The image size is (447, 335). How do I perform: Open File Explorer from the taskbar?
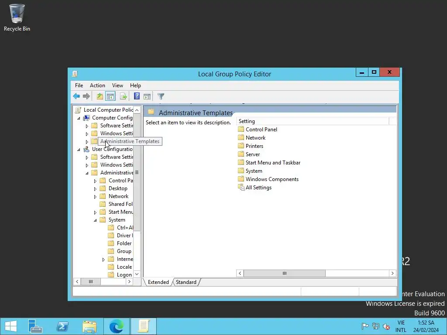click(x=89, y=326)
